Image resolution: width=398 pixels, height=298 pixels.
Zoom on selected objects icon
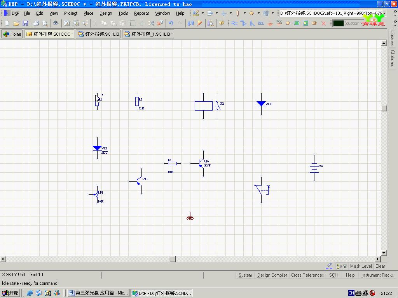point(85,23)
